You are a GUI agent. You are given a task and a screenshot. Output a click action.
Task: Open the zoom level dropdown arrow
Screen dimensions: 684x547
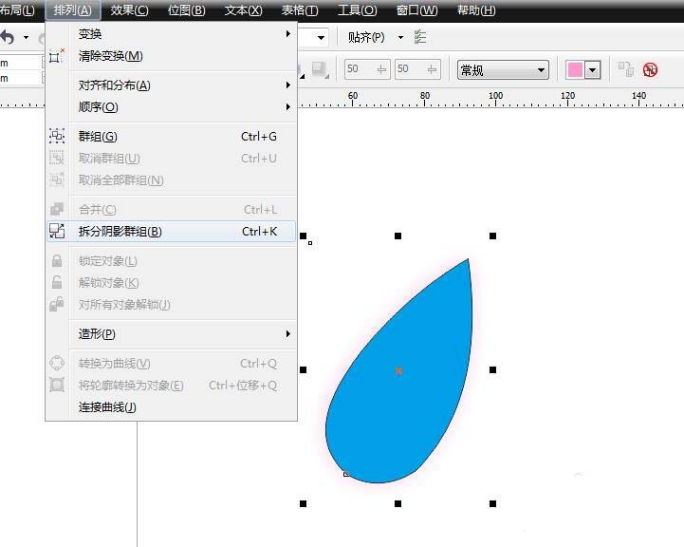pyautogui.click(x=321, y=38)
